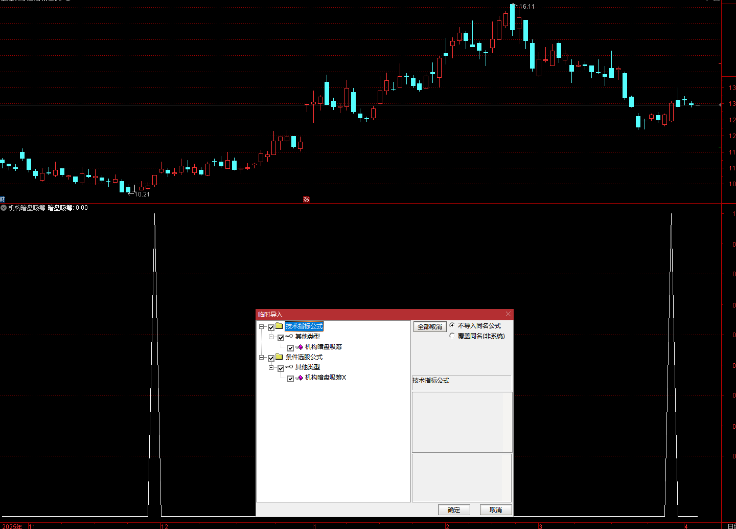Click the 技术指标公式 description label in right pane
Image resolution: width=736 pixels, height=529 pixels.
431,381
